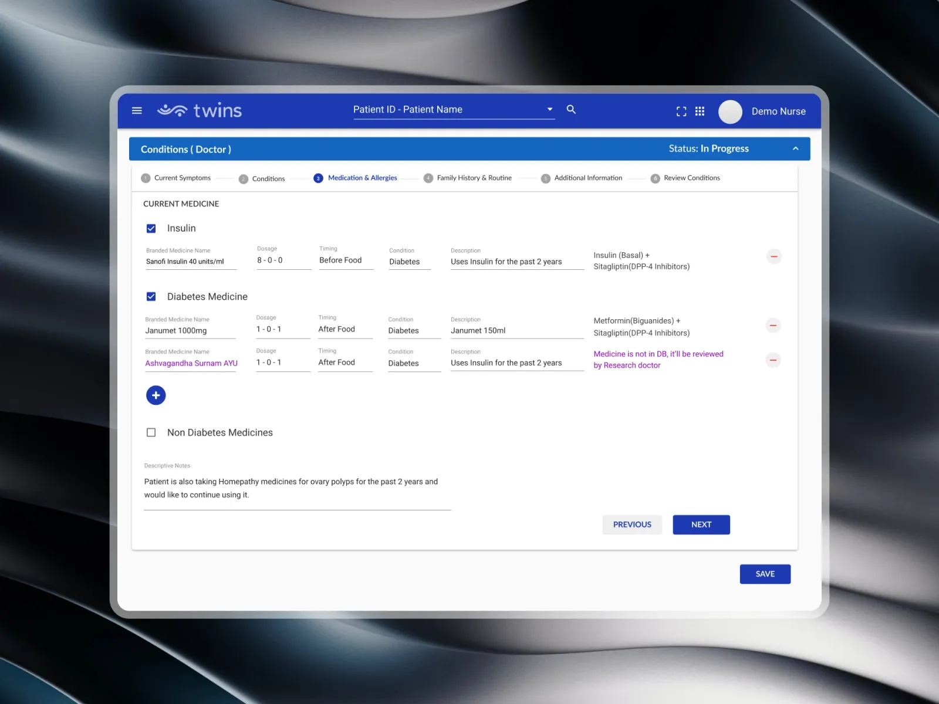Open Timing dropdown showing Before Food
The height and width of the screenshot is (704, 939).
pos(346,258)
